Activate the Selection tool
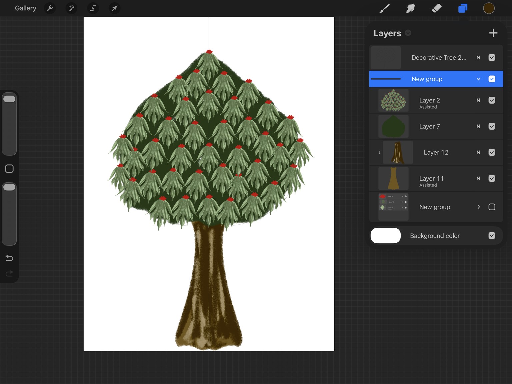The image size is (512, 384). (93, 8)
